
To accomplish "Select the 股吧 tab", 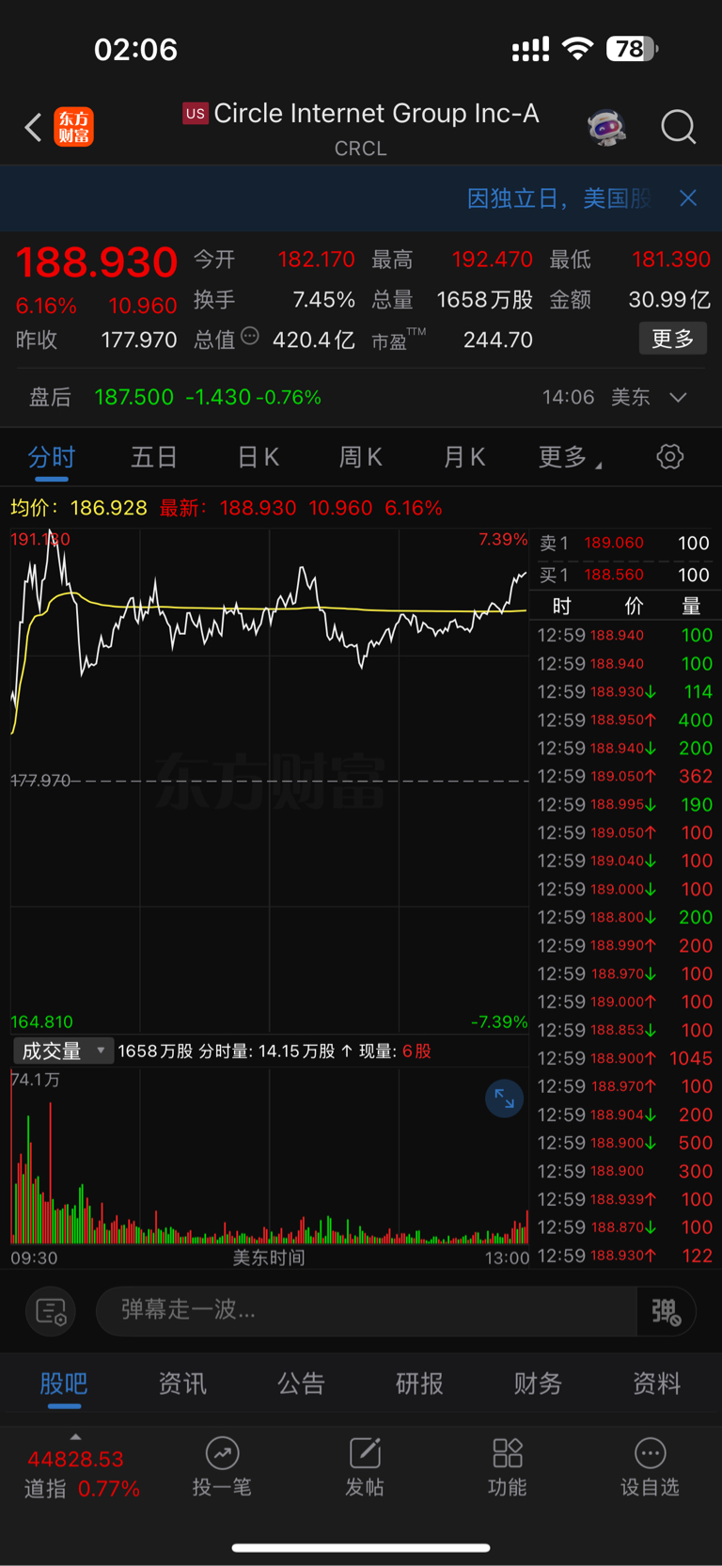I will (64, 1384).
